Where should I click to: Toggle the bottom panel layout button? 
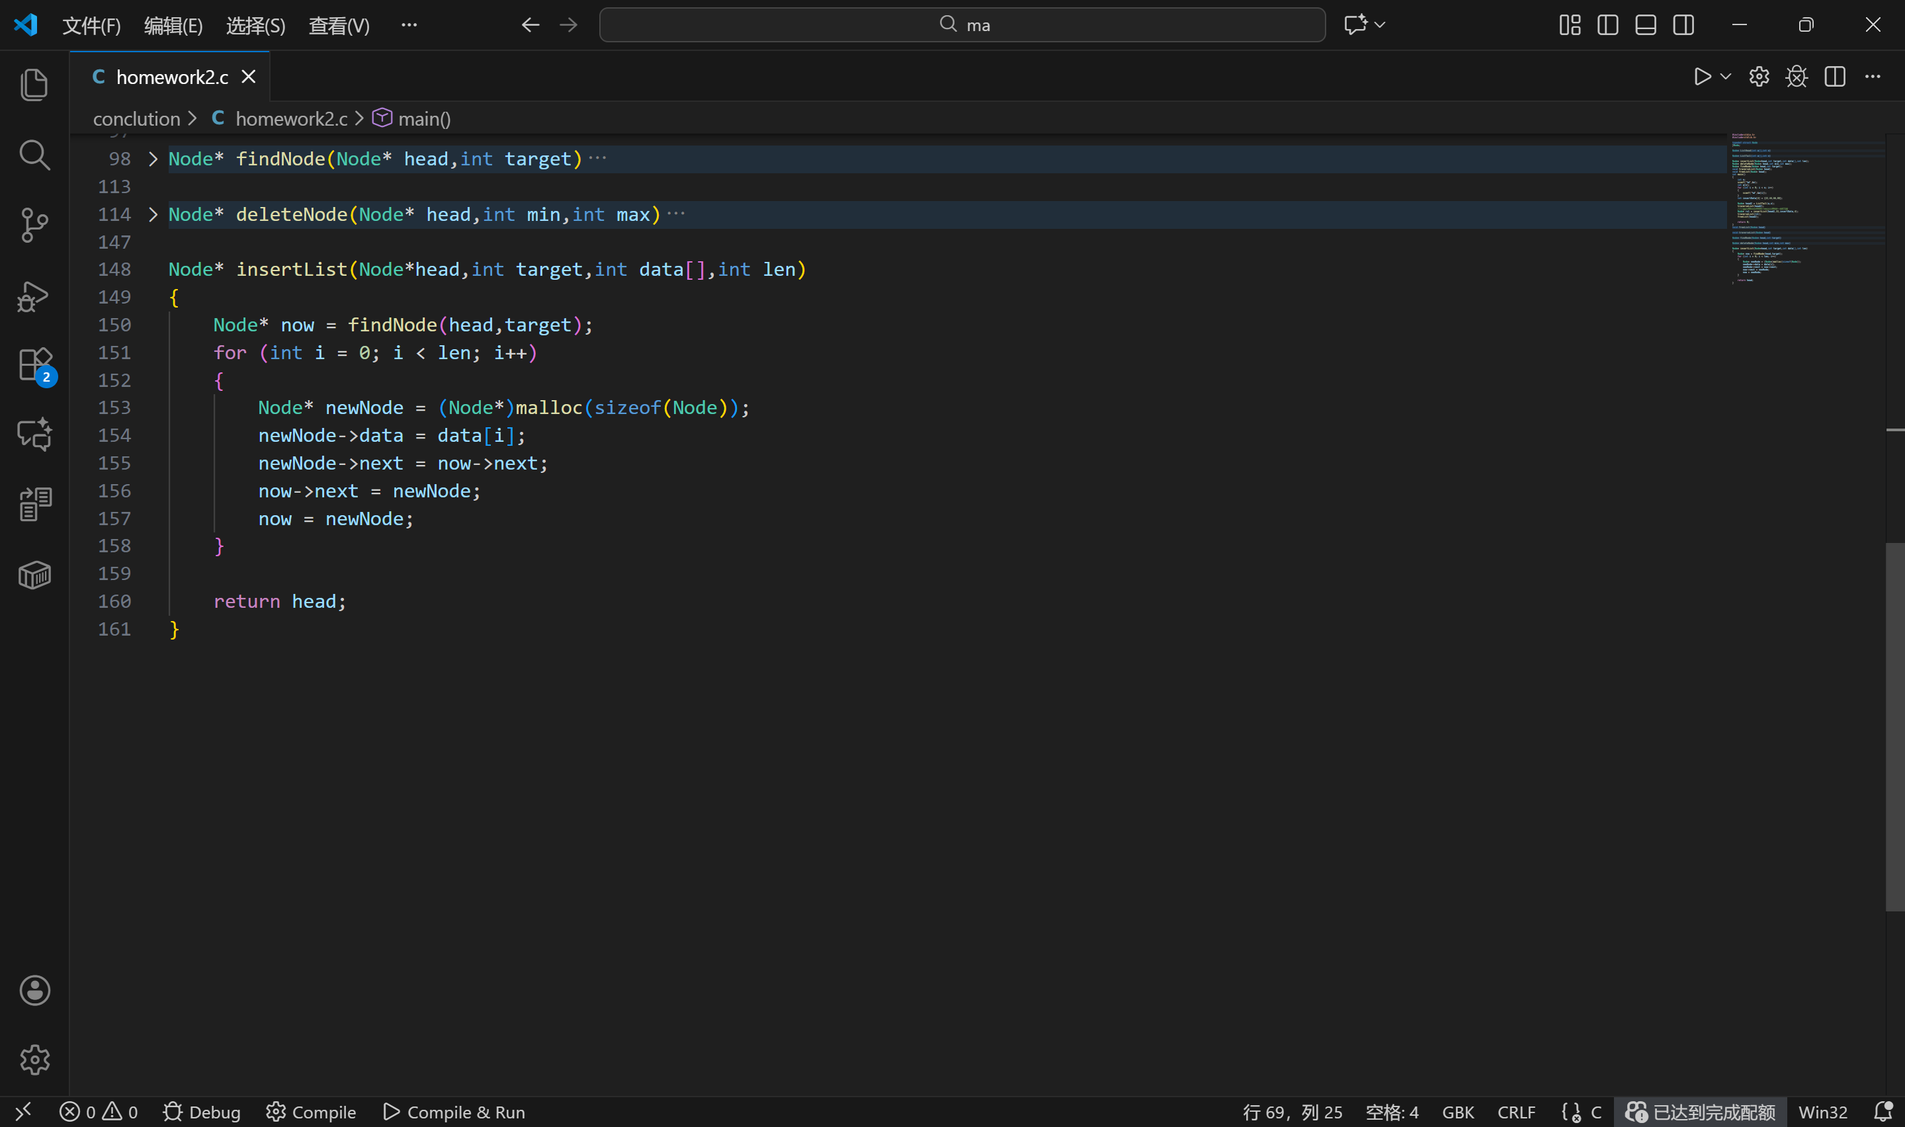(1645, 25)
